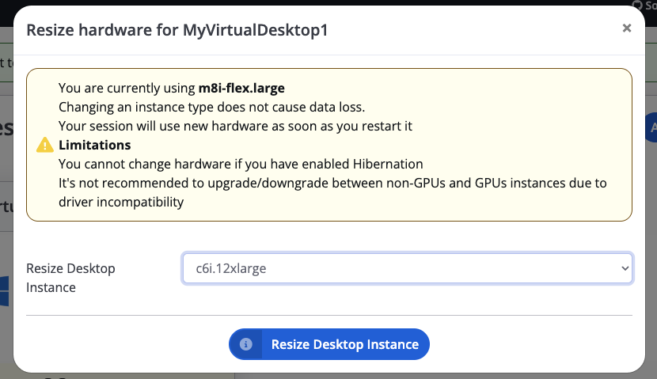This screenshot has width=657, height=379.
Task: Click the chevron arrow of the instance dropdown
Action: [623, 268]
